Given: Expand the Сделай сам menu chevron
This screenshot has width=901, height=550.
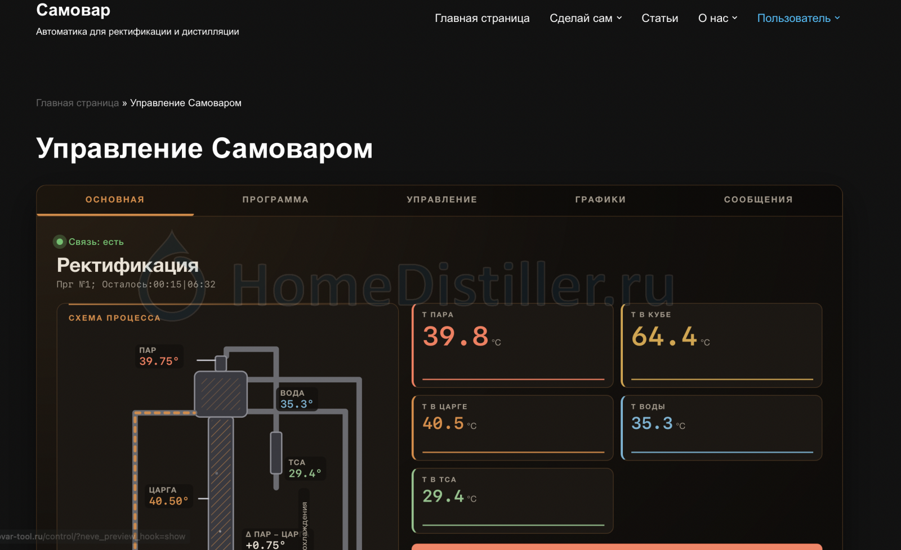Looking at the screenshot, I should 619,18.
